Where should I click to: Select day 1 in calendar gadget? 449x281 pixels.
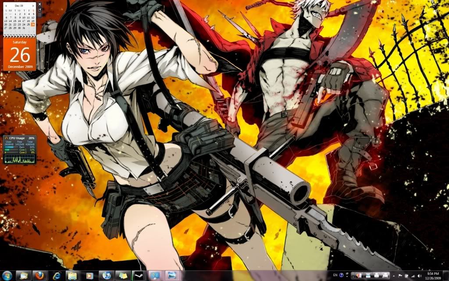(x=15, y=14)
